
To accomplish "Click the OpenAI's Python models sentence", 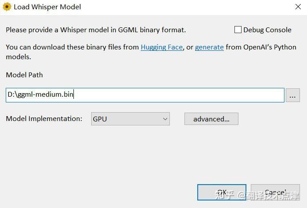I will (151, 52).
